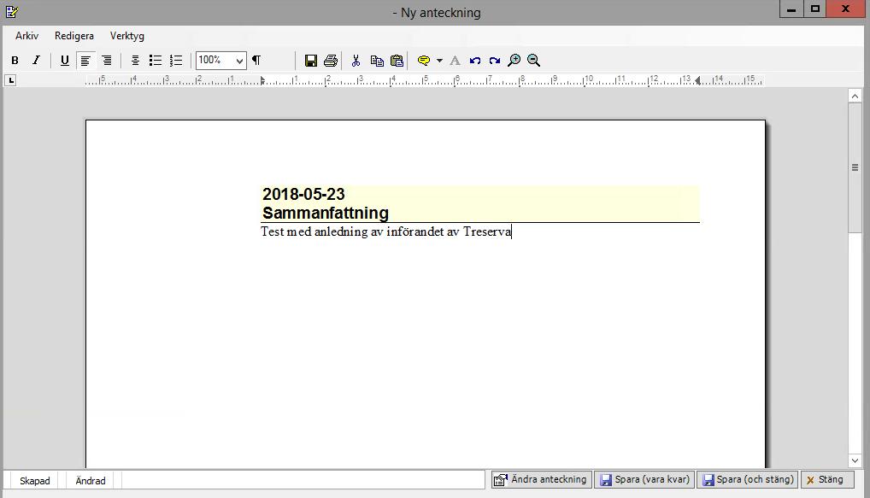The height and width of the screenshot is (498, 870).
Task: Click the Sammanfattning heading
Action: tap(325, 213)
